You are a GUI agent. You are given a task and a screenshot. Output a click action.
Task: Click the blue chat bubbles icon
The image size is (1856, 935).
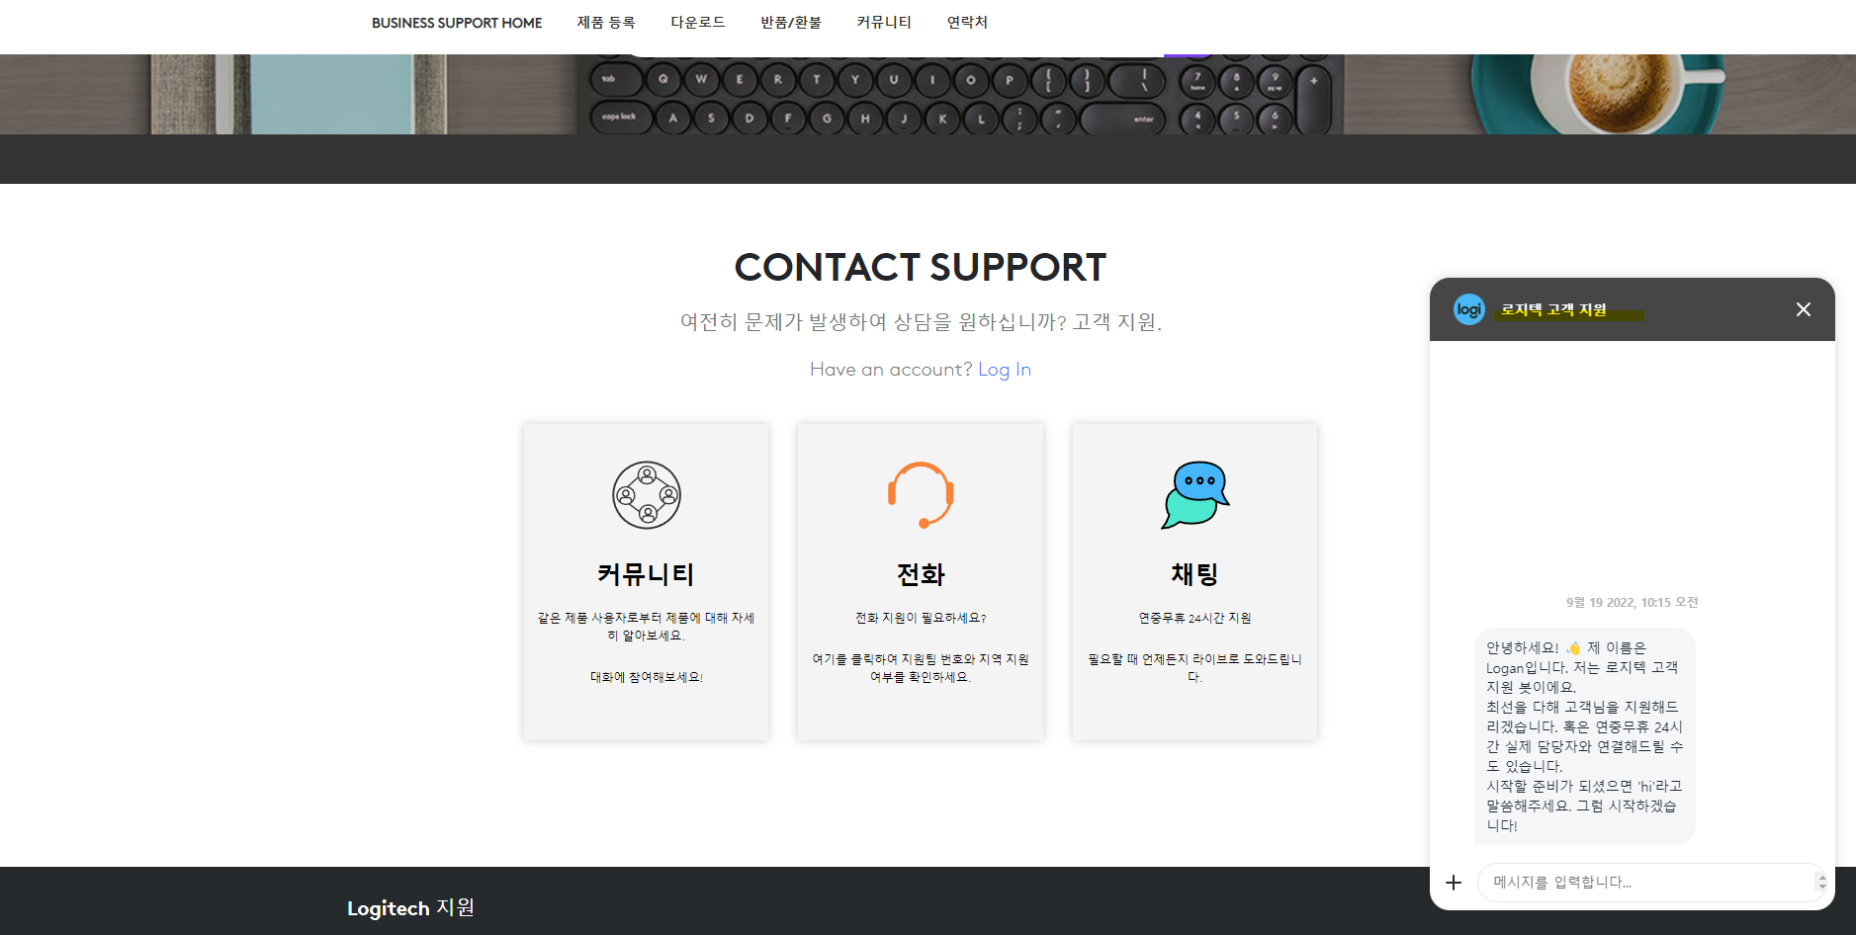pos(1195,495)
